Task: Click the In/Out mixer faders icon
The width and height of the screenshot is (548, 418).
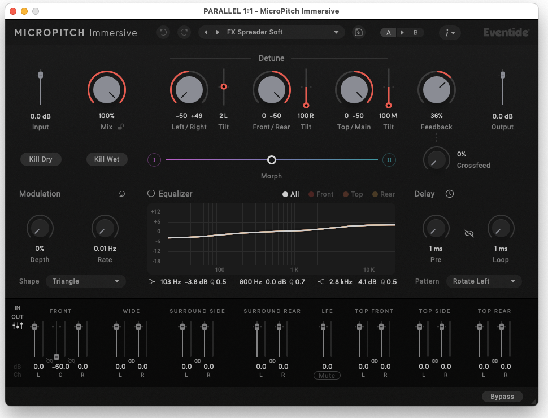Action: 18,326
